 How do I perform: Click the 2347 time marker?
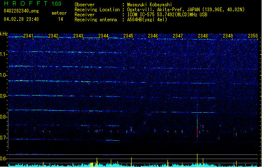(178, 35)
